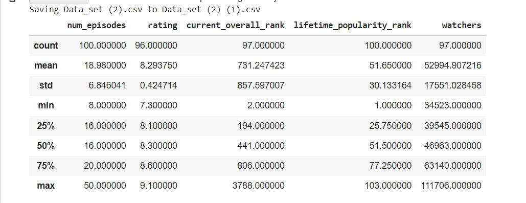This screenshot has width=526, height=203.
Task: Select the current_overall_rank column header
Action: (x=236, y=25)
